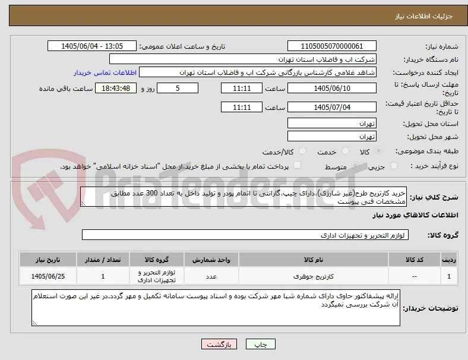
Task: Click the resize handle of the buyer notes textarea
Action: point(34,323)
